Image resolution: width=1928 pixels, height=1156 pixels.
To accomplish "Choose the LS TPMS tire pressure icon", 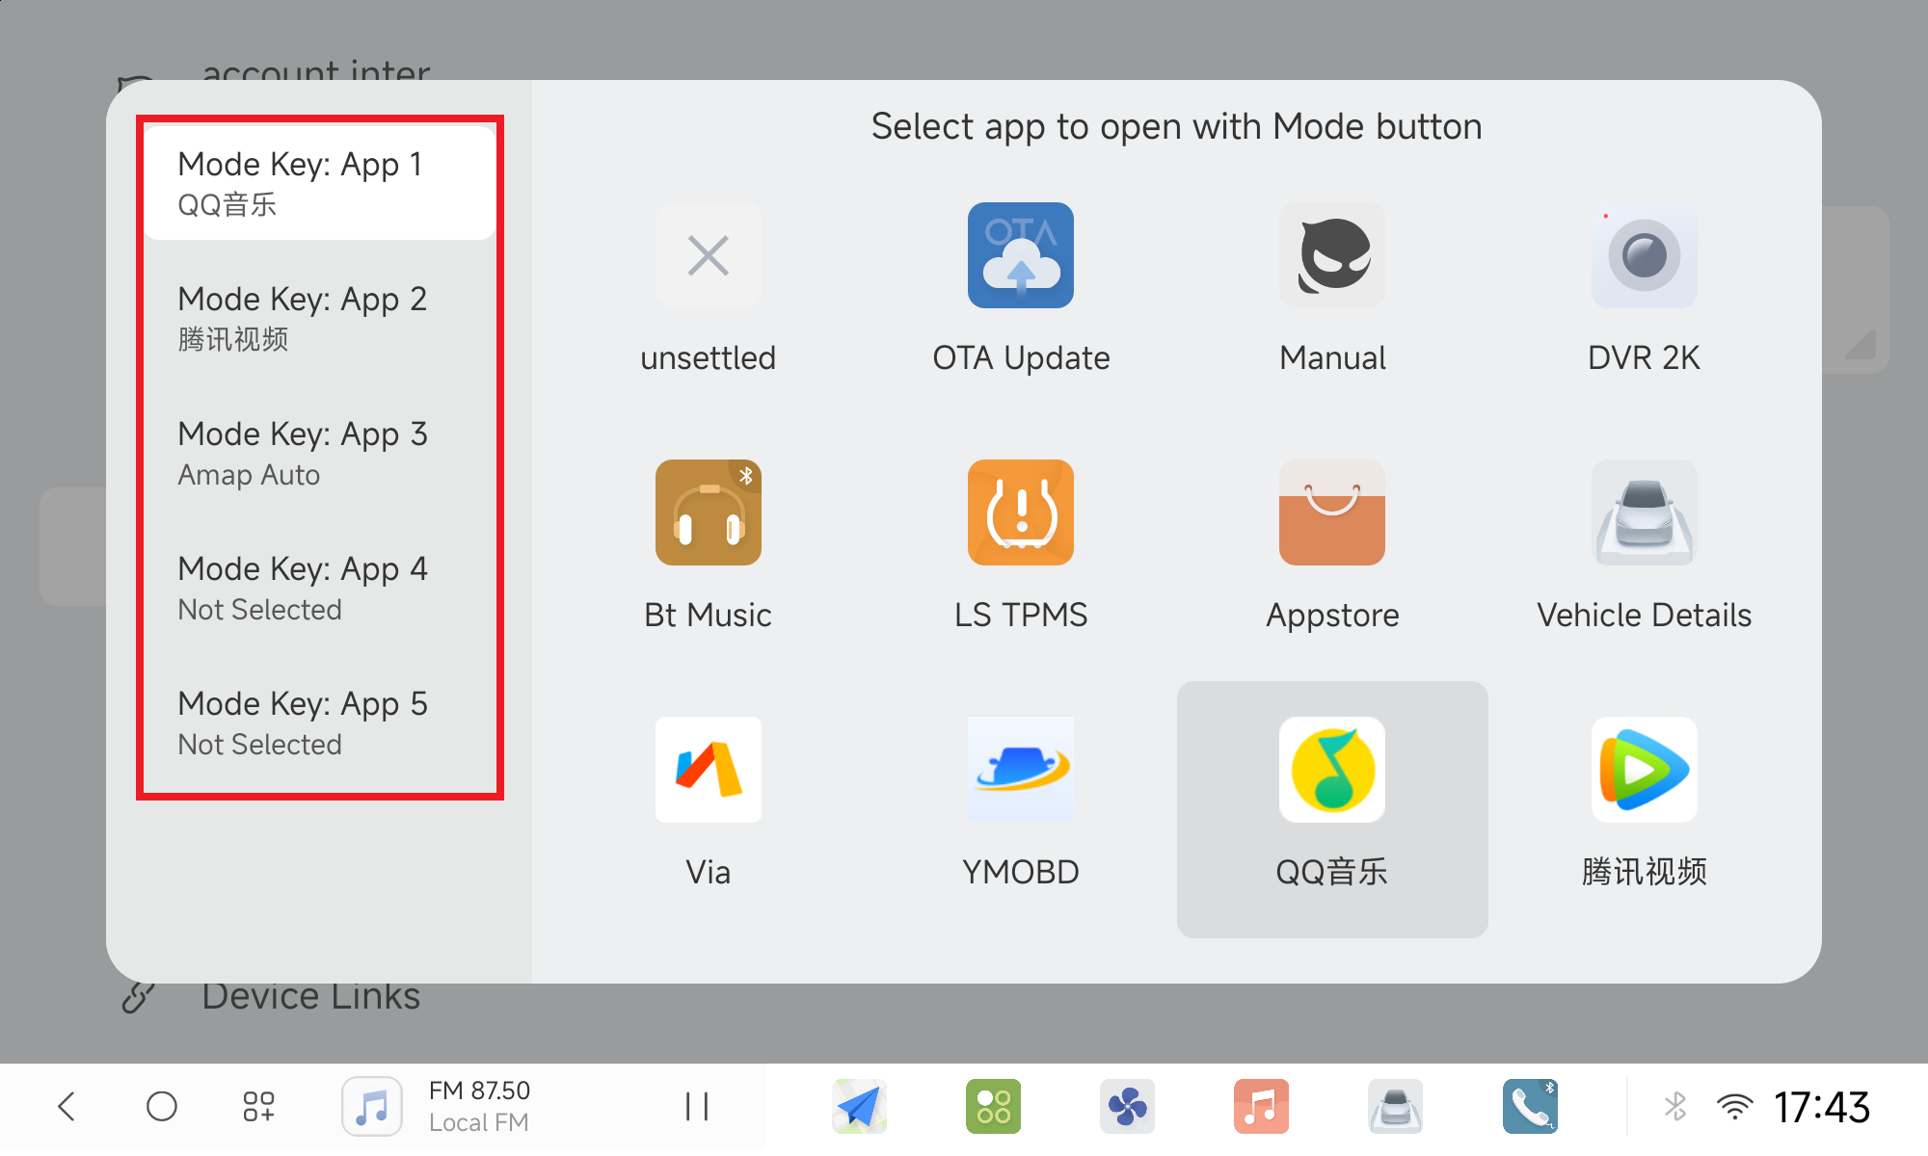I will coord(1020,512).
